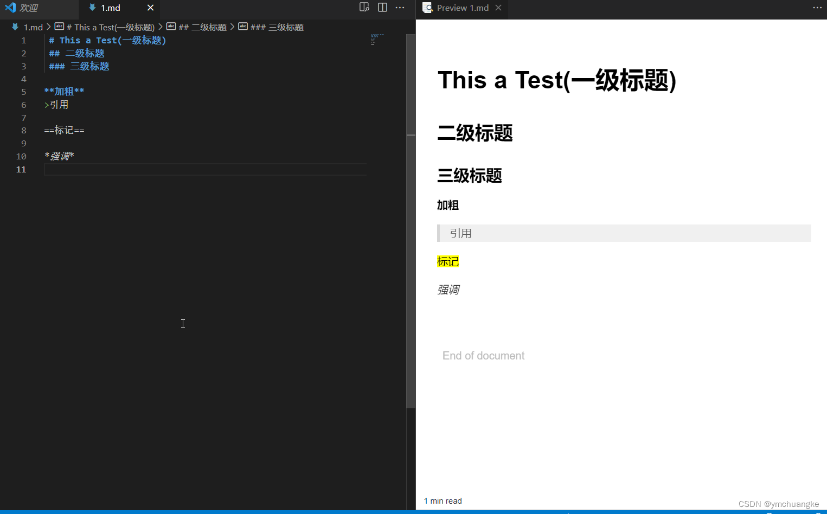Image resolution: width=827 pixels, height=514 pixels.
Task: Click preview heading '三级标题'
Action: (470, 176)
